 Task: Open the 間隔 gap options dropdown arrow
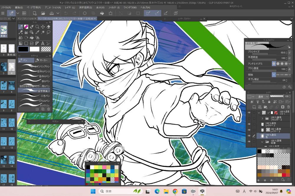[290, 75]
